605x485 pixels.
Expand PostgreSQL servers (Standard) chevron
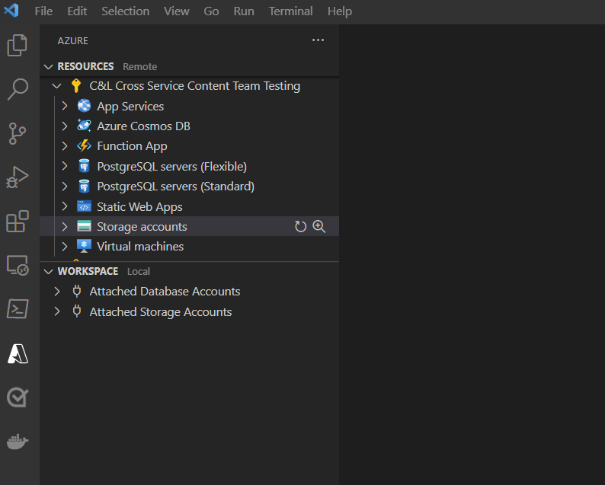pos(65,187)
